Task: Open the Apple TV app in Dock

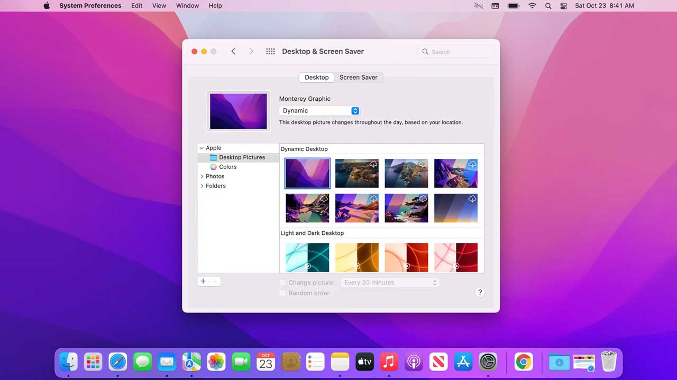Action: coord(364,362)
